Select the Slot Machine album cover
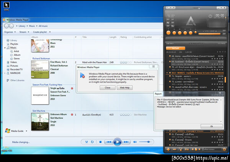This screenshot has height=162, width=230. [x=40, y=122]
